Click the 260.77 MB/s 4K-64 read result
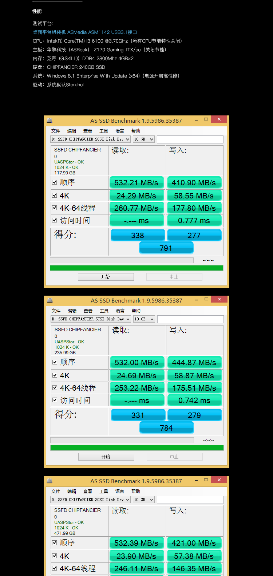Image resolution: width=273 pixels, height=576 pixels. [136, 208]
